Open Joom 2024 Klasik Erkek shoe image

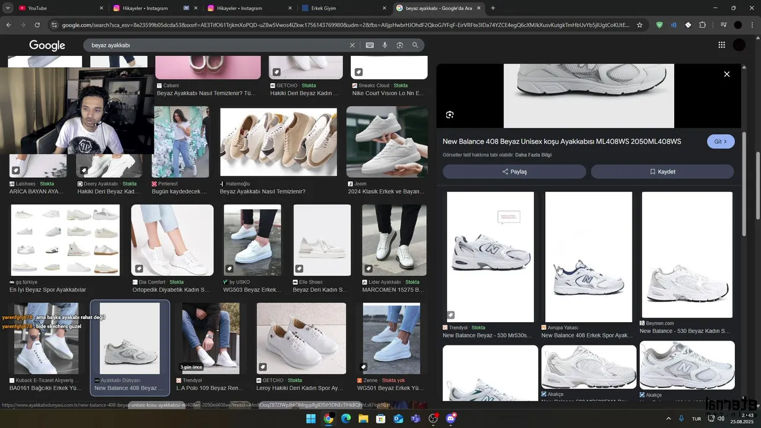(387, 142)
